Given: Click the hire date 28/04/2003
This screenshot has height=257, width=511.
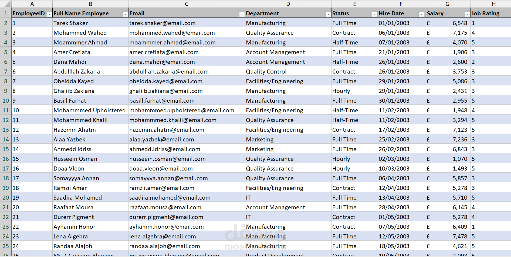Looking at the screenshot, I should (x=401, y=207).
